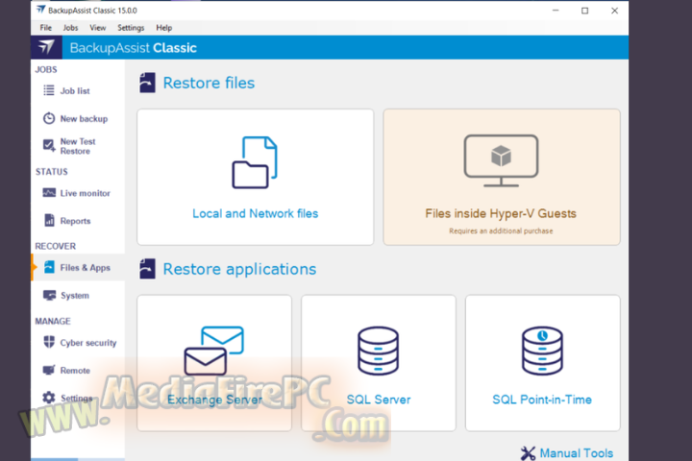Open the Manual Tools link
The width and height of the screenshot is (692, 461).
(577, 453)
